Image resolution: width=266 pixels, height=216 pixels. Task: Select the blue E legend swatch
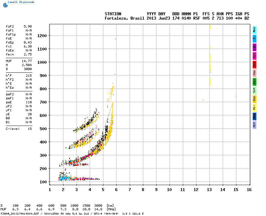pos(254,39)
